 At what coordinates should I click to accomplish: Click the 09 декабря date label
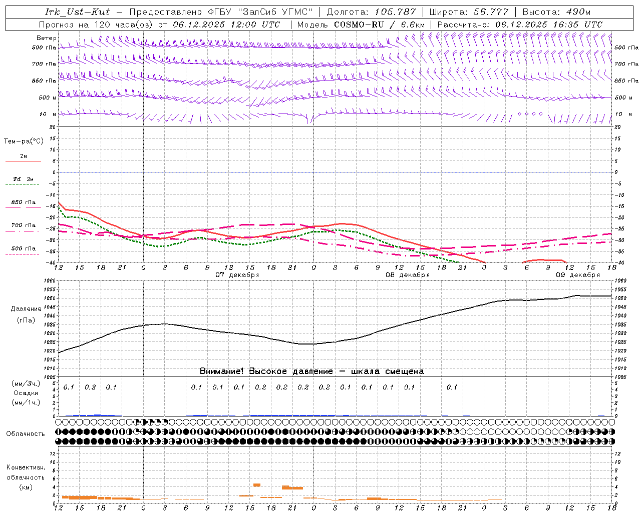pyautogui.click(x=577, y=275)
